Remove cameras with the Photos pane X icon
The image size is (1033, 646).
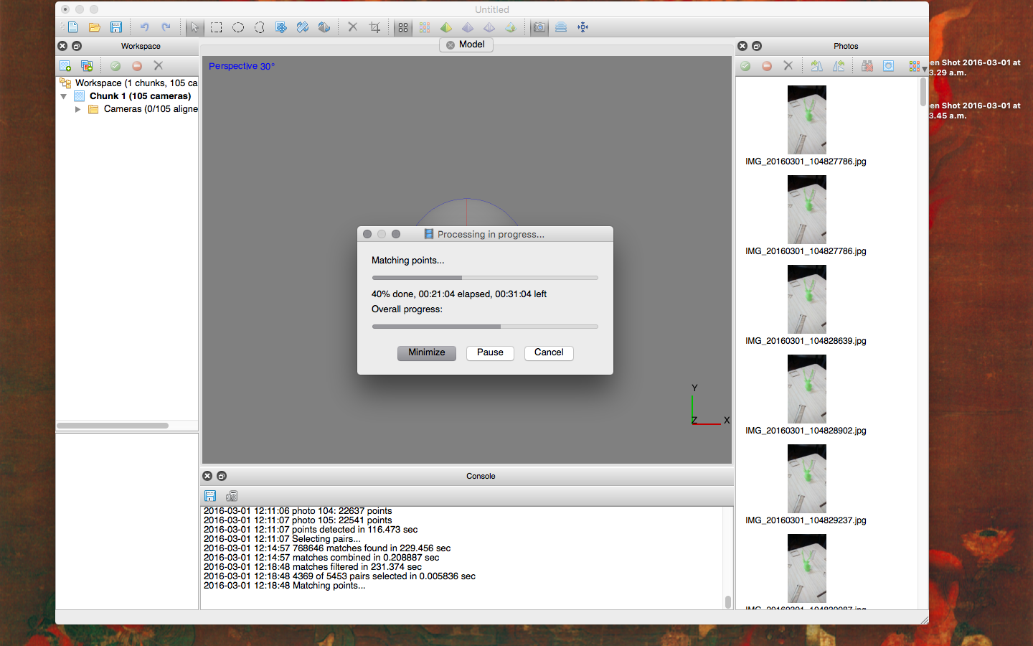pyautogui.click(x=788, y=66)
